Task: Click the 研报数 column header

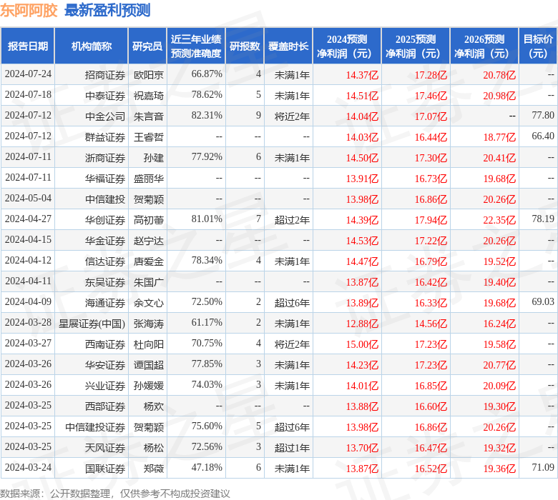Action: tap(245, 46)
